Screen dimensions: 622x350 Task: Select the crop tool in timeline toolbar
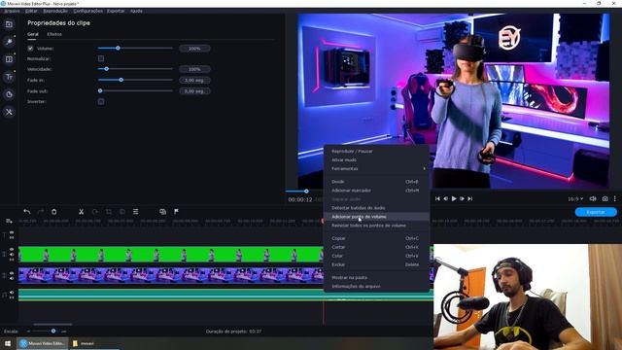(x=108, y=212)
